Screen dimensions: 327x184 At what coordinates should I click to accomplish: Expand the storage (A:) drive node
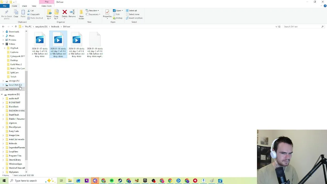(x=3, y=81)
